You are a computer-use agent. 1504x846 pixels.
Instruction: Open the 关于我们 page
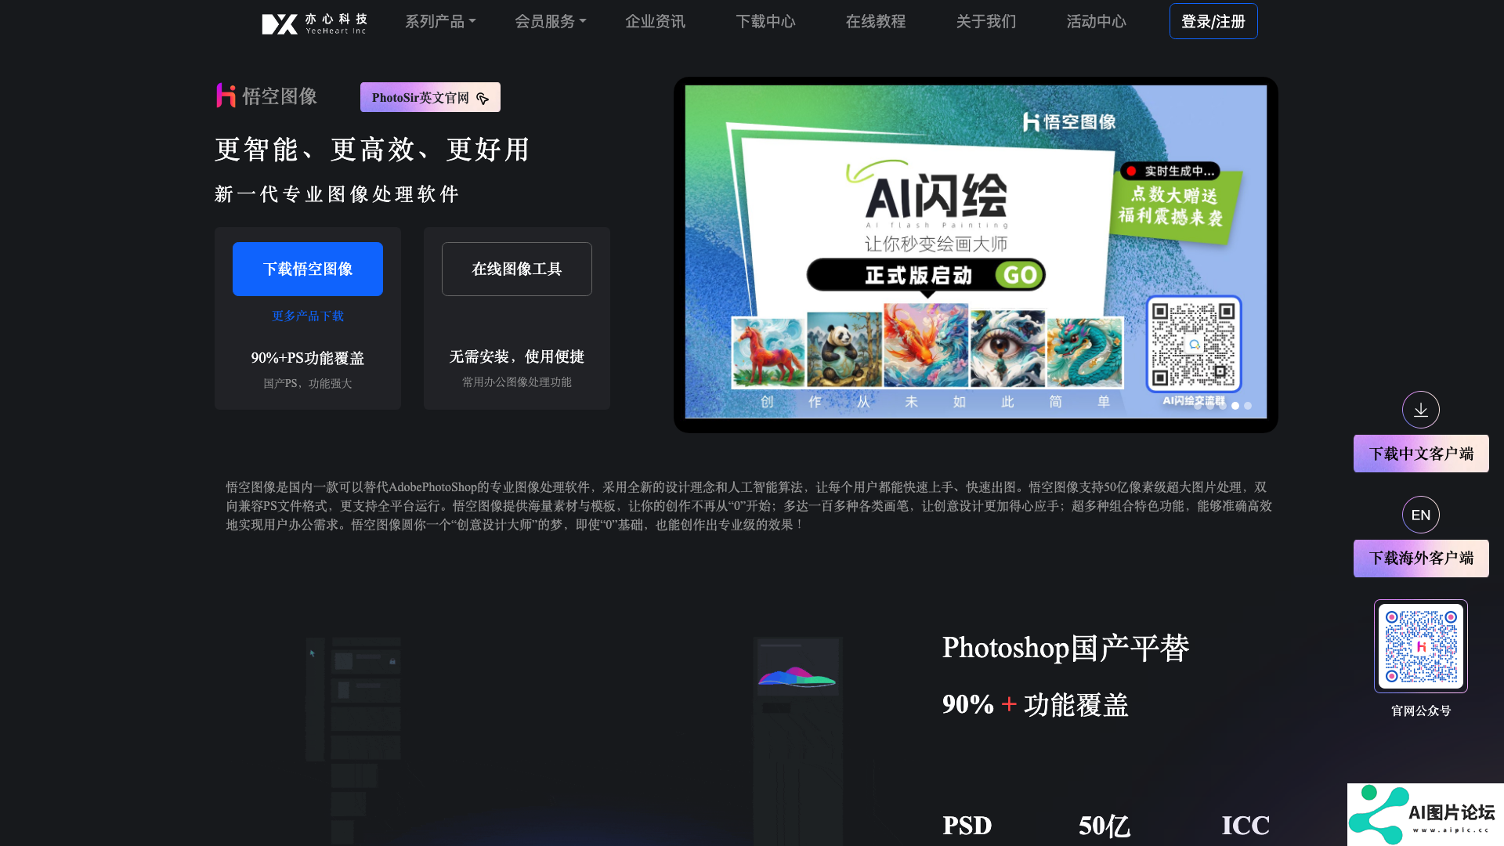pos(986,22)
